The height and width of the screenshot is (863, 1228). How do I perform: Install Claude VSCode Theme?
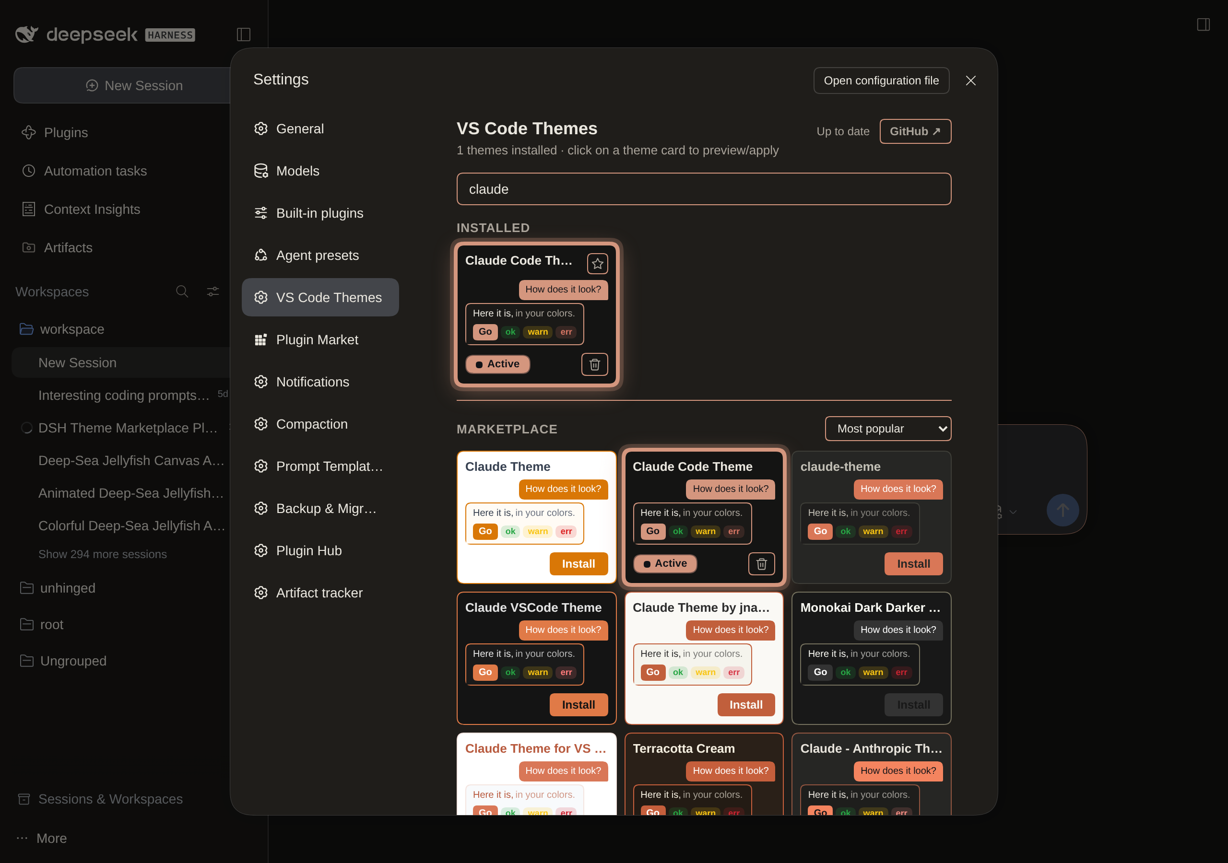pyautogui.click(x=578, y=705)
